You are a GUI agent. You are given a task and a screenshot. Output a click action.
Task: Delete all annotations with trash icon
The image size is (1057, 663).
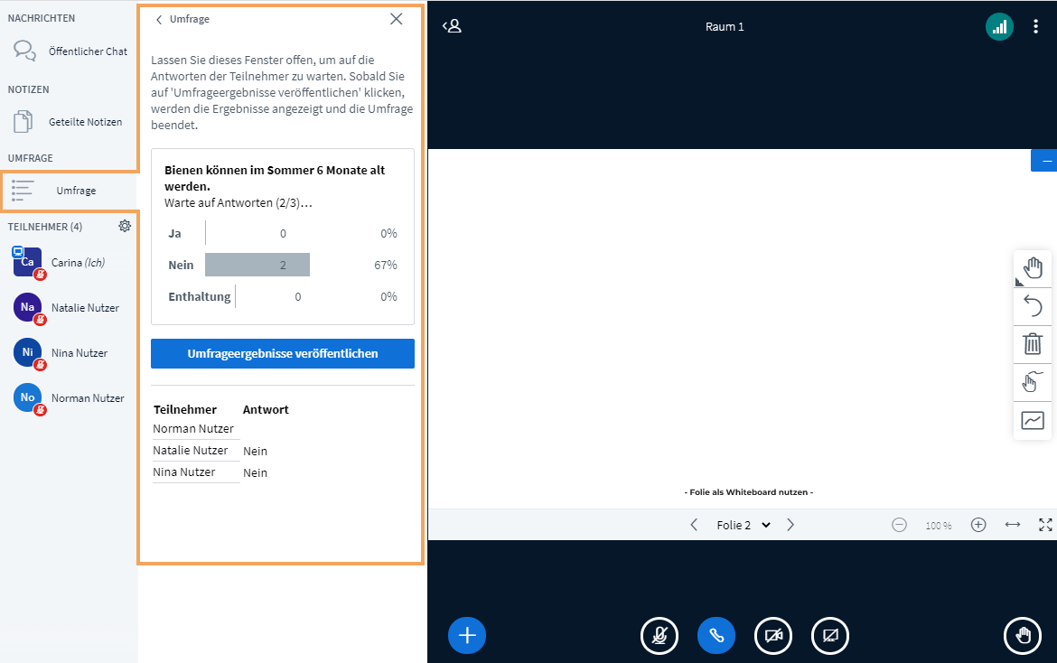coord(1033,344)
